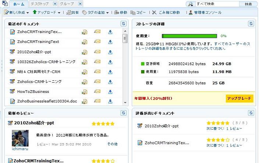Click the yellow アップグレード button
The width and height of the screenshot is (259, 163).
point(240,98)
